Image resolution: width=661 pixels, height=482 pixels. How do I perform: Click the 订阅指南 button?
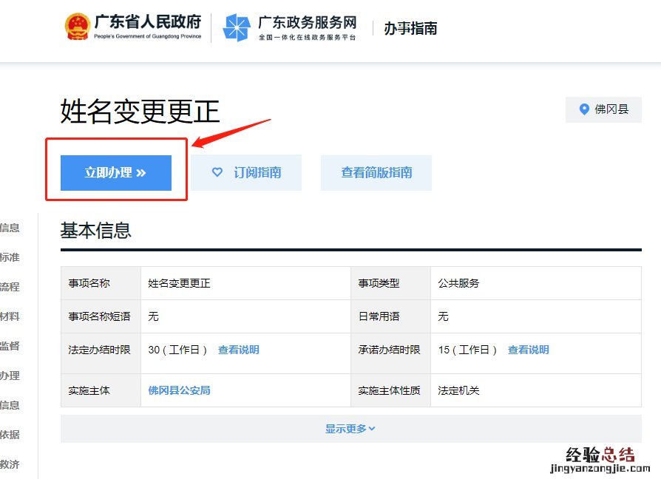[246, 173]
